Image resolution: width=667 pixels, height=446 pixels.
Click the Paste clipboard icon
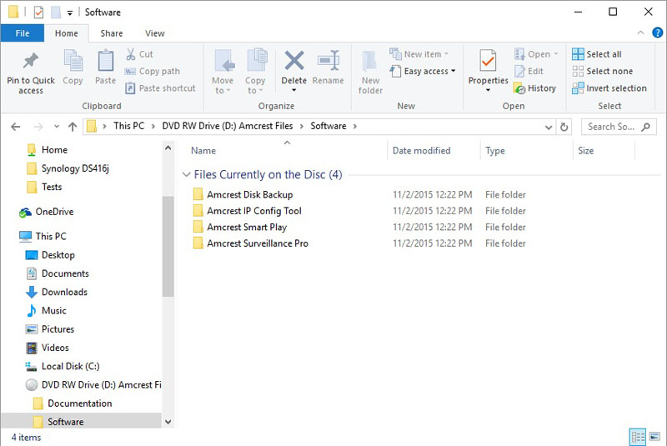pos(106,61)
